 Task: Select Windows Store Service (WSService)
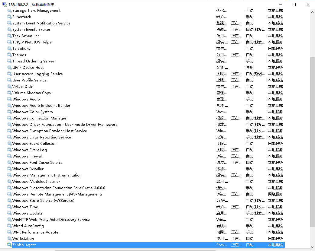pyautogui.click(x=43, y=201)
